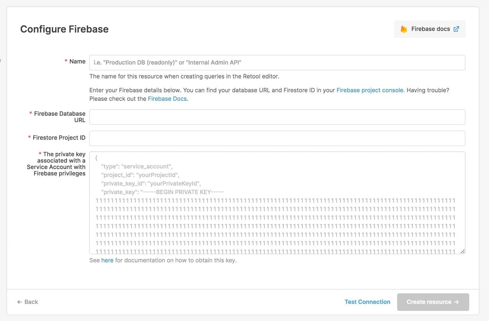489x321 pixels.
Task: Click the Firebase flame logo icon
Action: point(404,29)
